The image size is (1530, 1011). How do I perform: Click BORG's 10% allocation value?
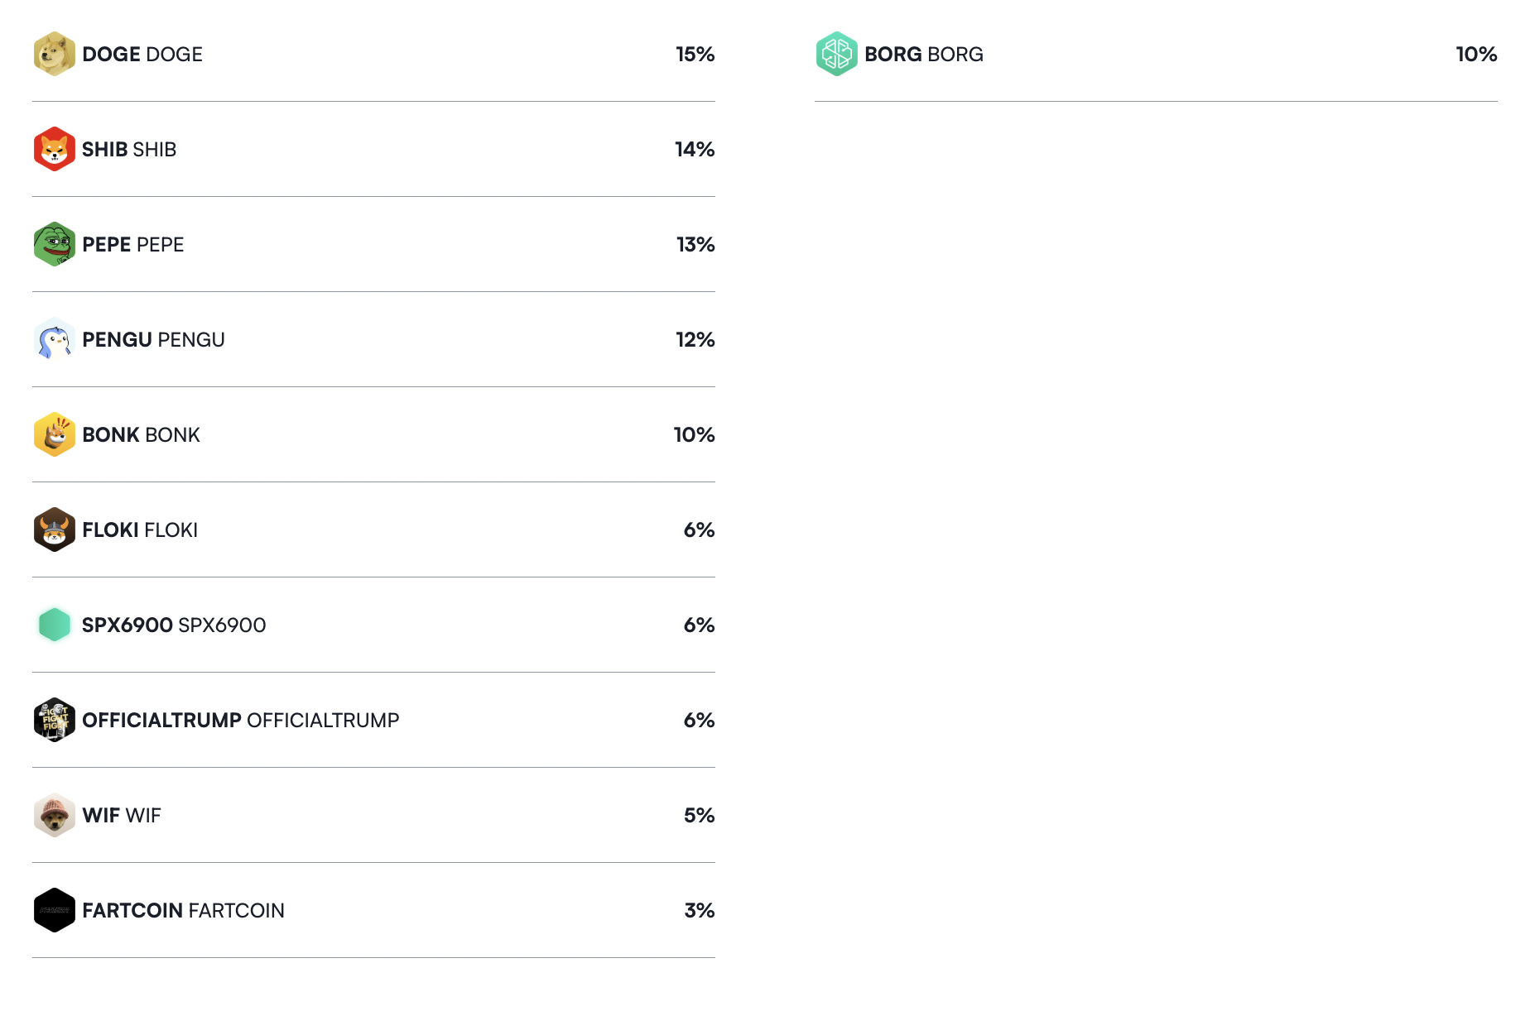click(1475, 55)
